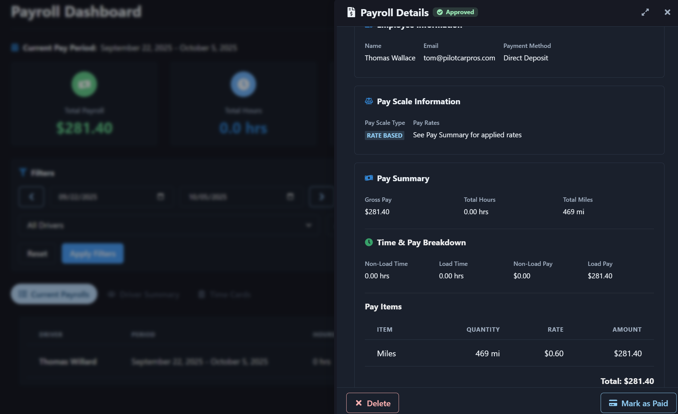
Task: Click the Pay Summary money icon
Action: (x=369, y=178)
